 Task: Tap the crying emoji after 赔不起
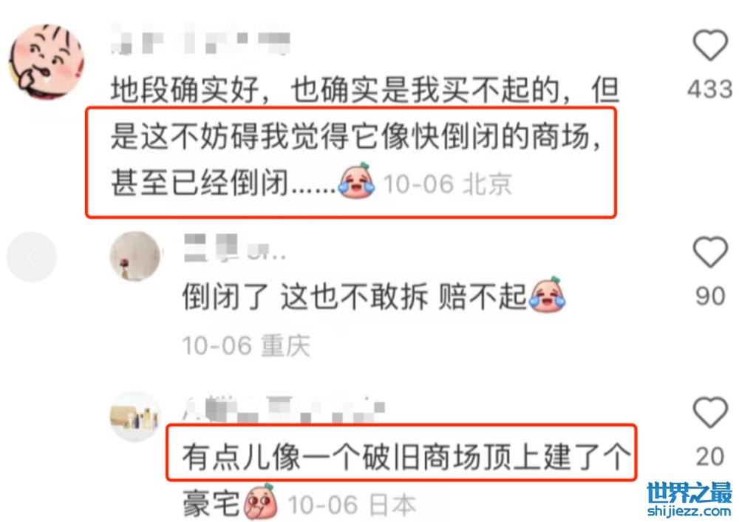tap(547, 294)
